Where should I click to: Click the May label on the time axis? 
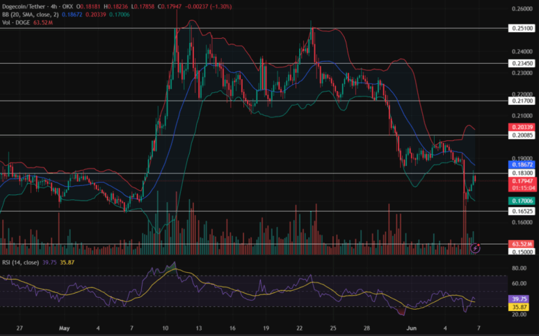click(x=65, y=328)
